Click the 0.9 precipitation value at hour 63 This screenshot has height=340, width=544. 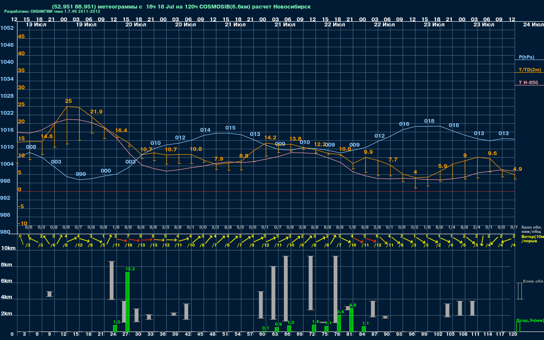[279, 324]
